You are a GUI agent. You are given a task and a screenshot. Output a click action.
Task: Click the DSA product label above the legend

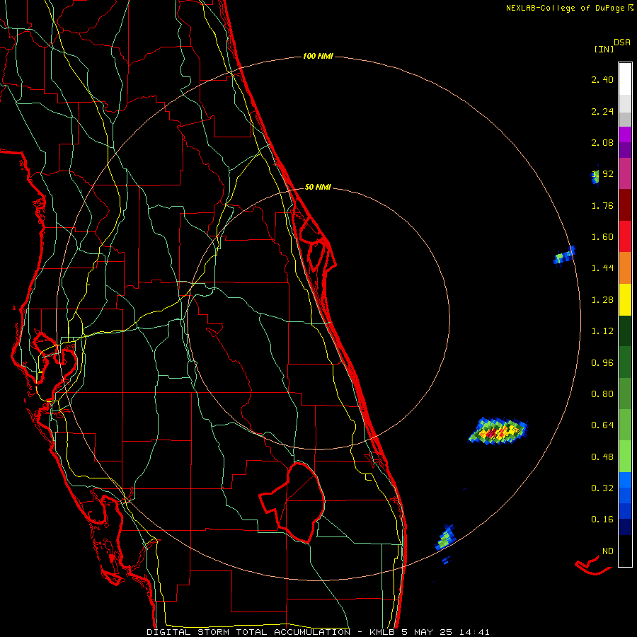click(x=622, y=42)
